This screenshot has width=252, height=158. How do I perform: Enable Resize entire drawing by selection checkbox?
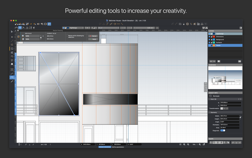(x=67, y=36)
